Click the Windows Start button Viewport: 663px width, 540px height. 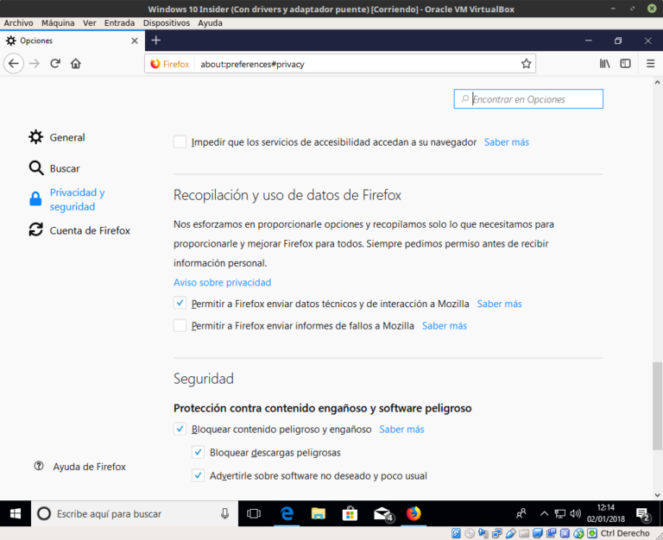[x=16, y=514]
